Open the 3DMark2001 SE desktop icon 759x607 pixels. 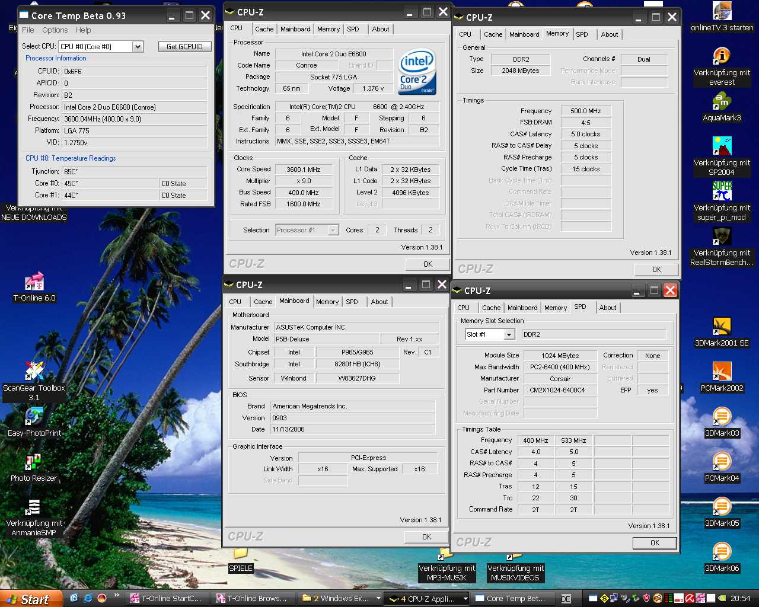(722, 327)
